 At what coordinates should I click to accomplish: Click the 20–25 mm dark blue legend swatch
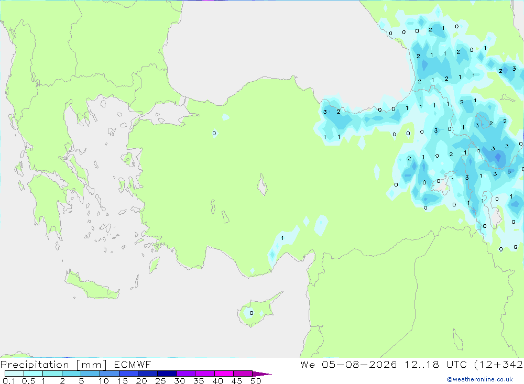tap(148, 374)
